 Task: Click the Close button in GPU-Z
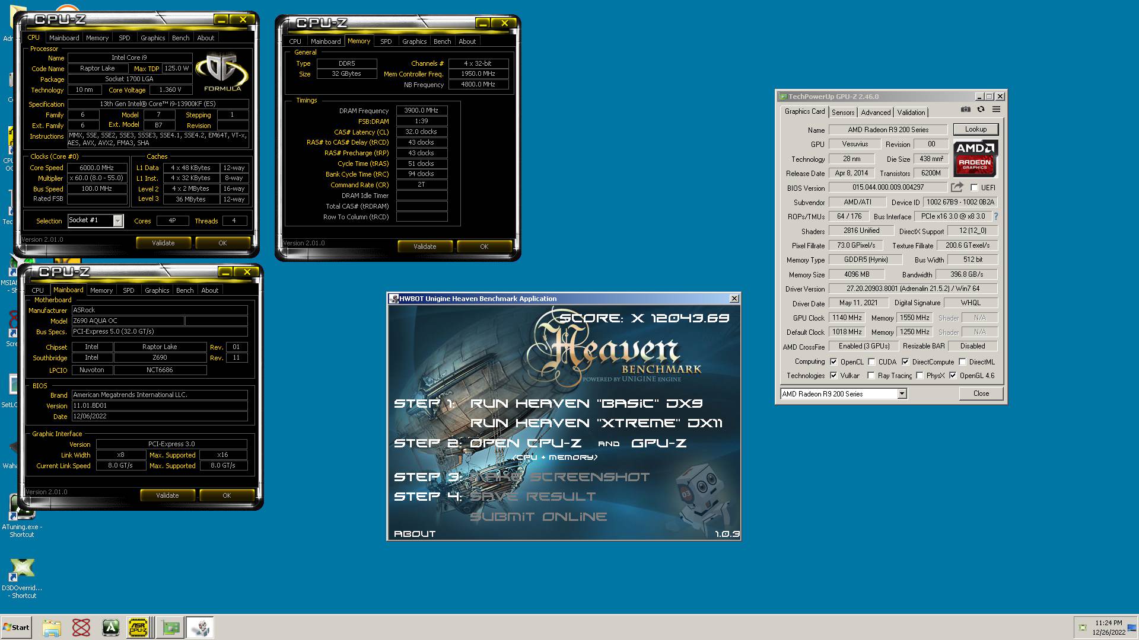(981, 393)
